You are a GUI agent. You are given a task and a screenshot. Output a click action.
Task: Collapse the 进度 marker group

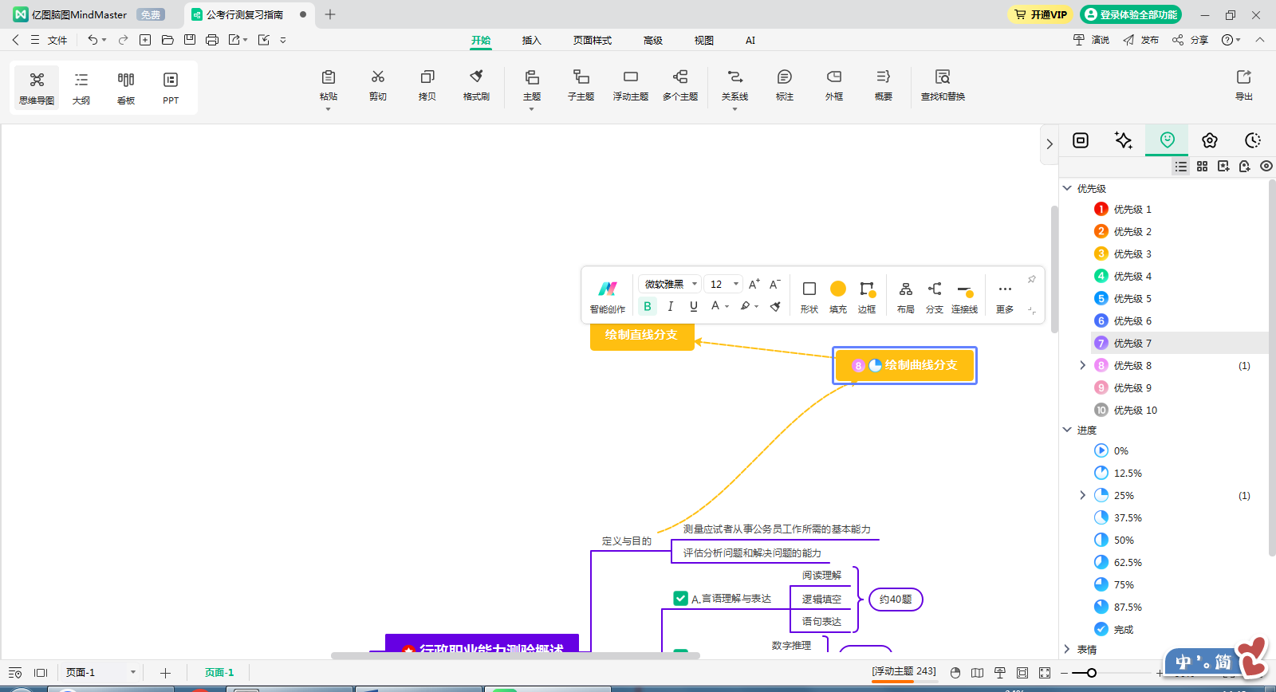click(1067, 430)
